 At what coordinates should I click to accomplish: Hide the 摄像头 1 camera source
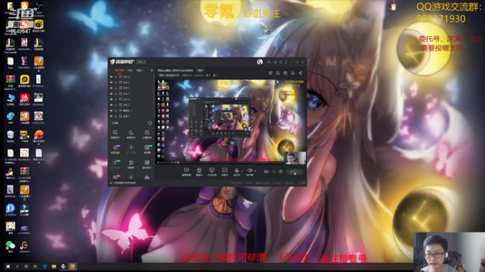(112, 111)
